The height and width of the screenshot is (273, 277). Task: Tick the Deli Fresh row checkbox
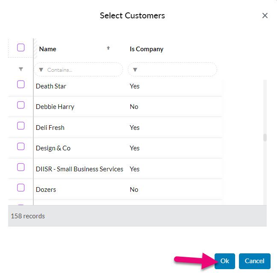click(21, 126)
